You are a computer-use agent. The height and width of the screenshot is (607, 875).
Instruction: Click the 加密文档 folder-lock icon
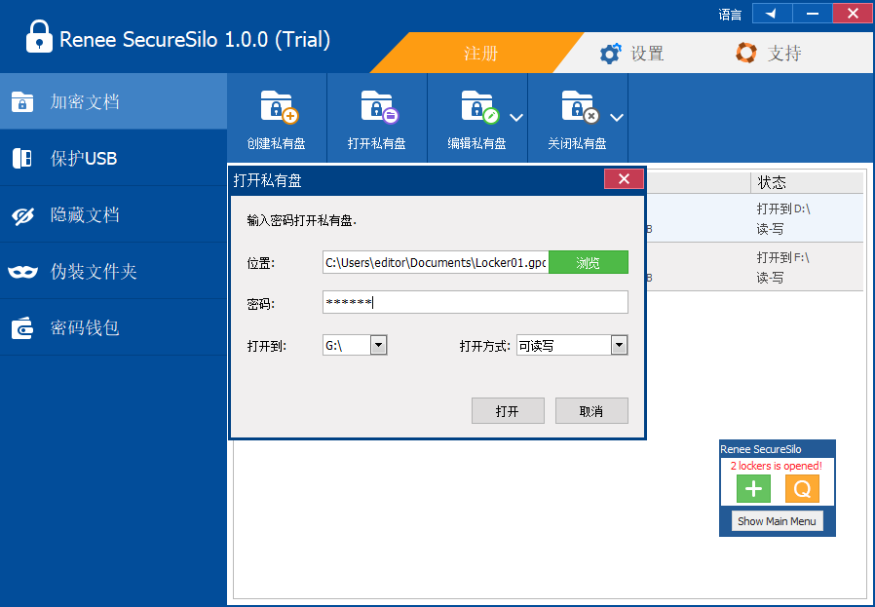pos(22,102)
